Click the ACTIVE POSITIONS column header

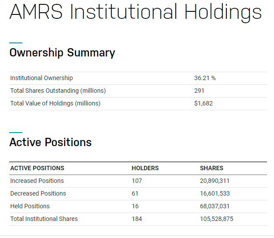[37, 168]
